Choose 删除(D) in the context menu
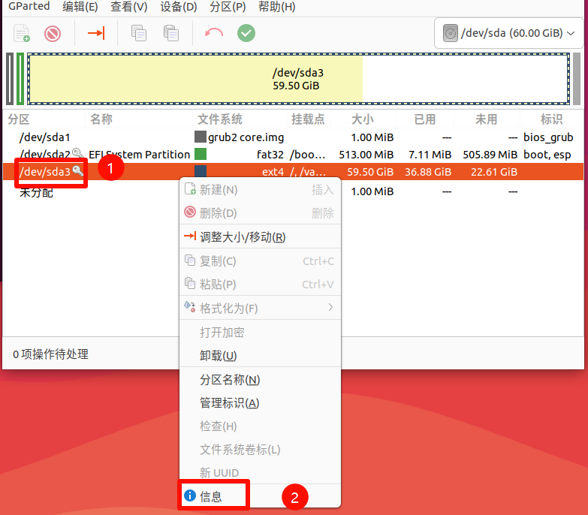This screenshot has width=588, height=515. click(x=261, y=213)
